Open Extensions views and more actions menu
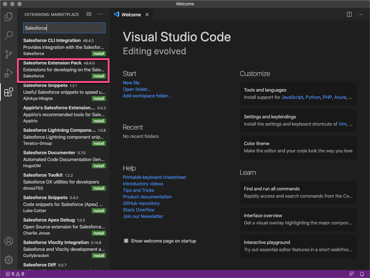Viewport: 370px width, 278px height. click(100, 14)
